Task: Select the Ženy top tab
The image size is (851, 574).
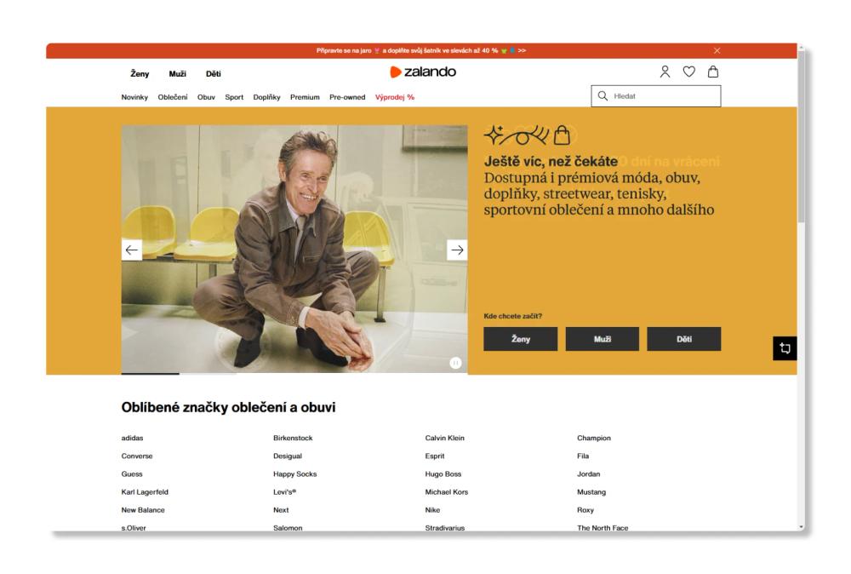Action: [140, 74]
